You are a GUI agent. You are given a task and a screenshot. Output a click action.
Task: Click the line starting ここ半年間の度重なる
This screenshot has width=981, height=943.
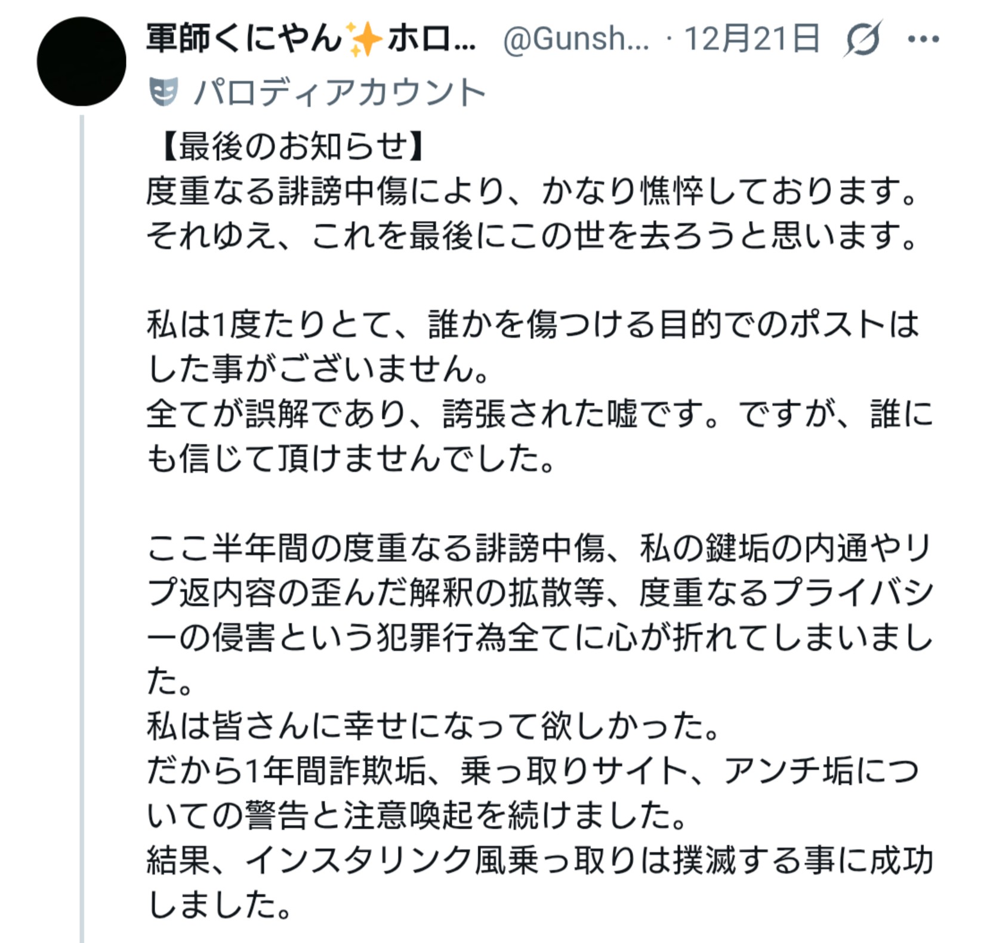tap(537, 548)
